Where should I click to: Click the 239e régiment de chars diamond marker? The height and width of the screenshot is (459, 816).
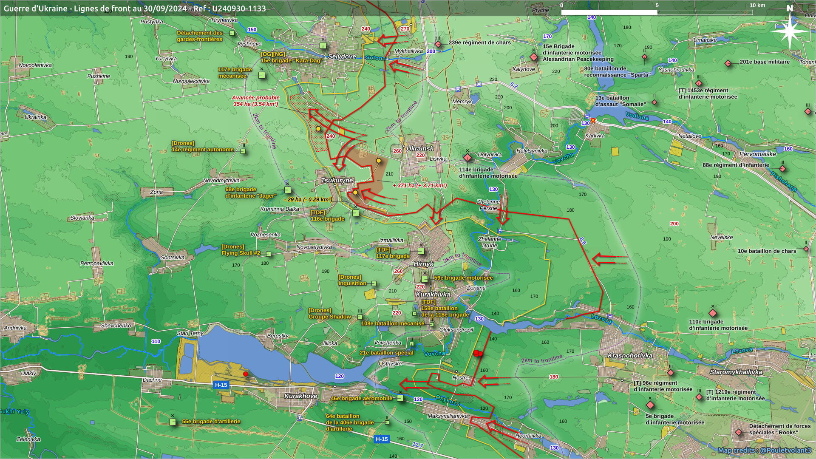point(438,44)
